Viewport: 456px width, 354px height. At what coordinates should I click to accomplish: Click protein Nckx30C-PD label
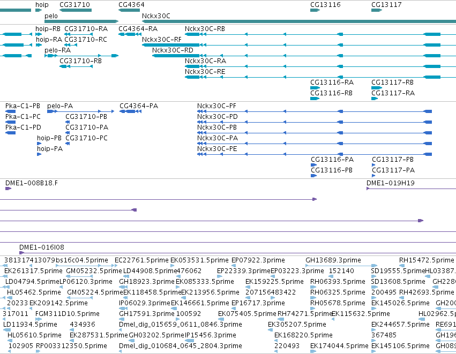(217, 117)
